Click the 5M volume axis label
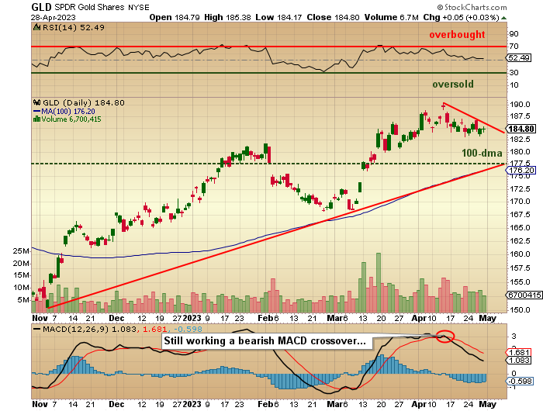This screenshot has height=411, width=543. point(23,300)
